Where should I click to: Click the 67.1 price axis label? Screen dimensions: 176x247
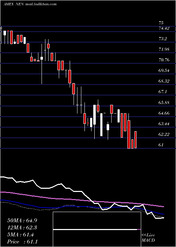(163, 92)
